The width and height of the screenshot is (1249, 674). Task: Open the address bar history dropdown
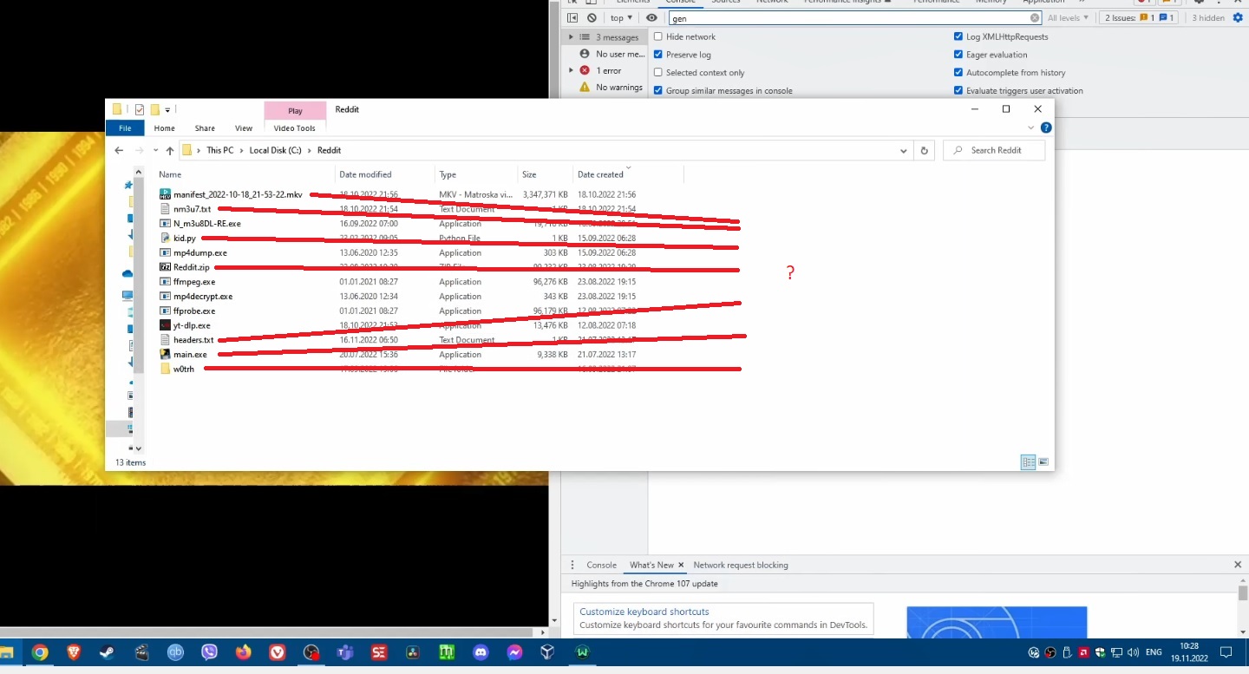coord(904,150)
